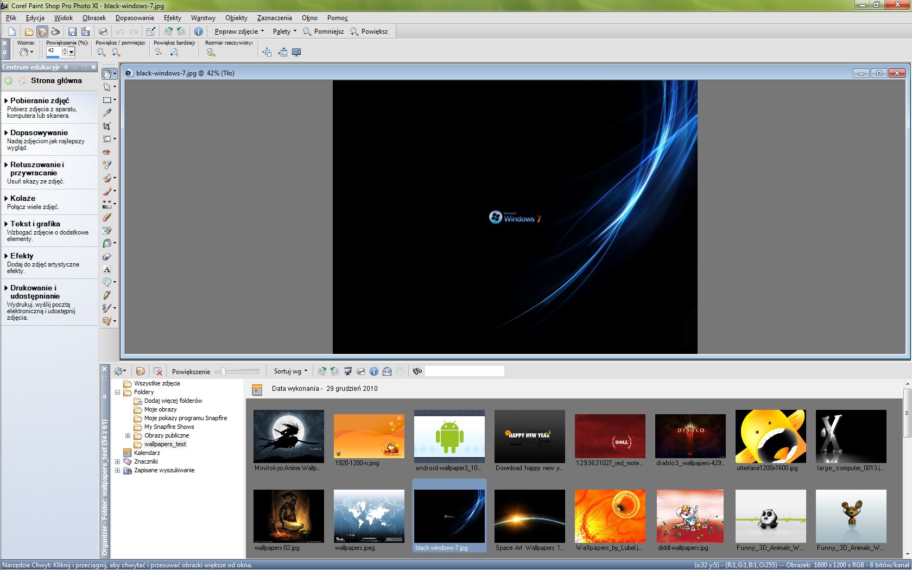Click the Strona główna home link
912x570 pixels.
56,80
